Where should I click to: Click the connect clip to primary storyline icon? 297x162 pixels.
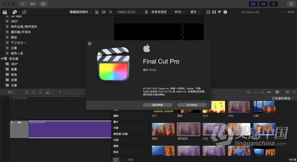(27, 92)
